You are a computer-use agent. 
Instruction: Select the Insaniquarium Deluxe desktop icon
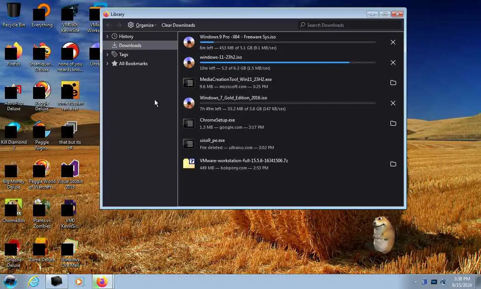click(x=42, y=56)
